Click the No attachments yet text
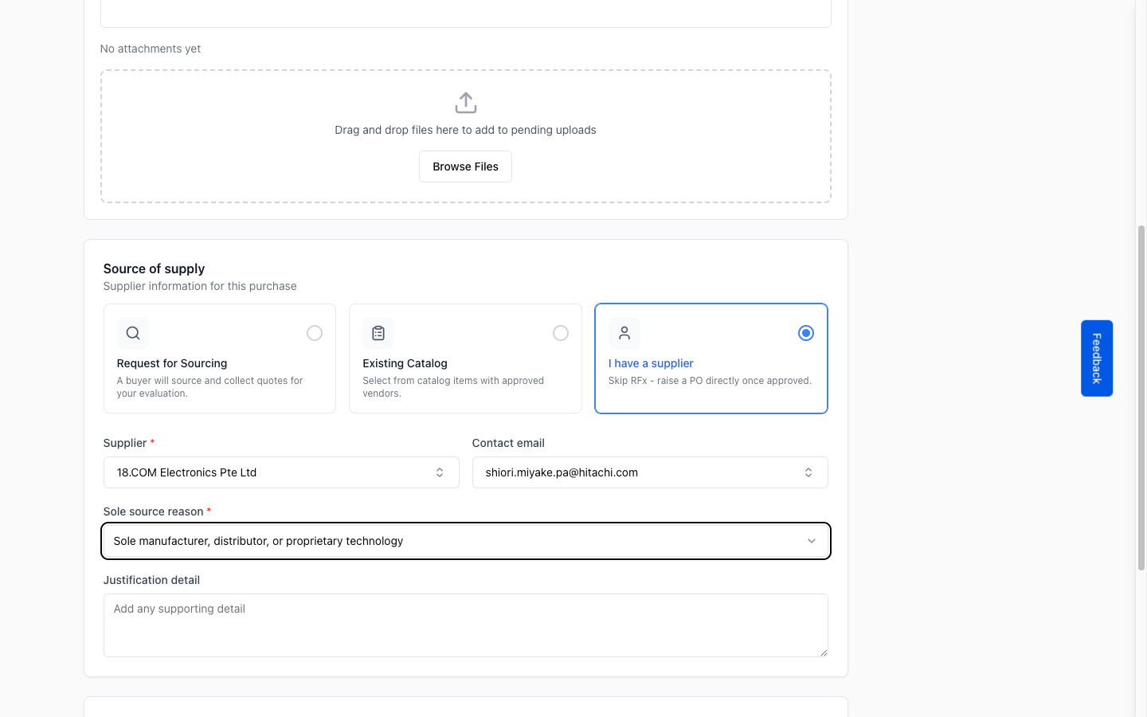The width and height of the screenshot is (1147, 717). coord(151,49)
